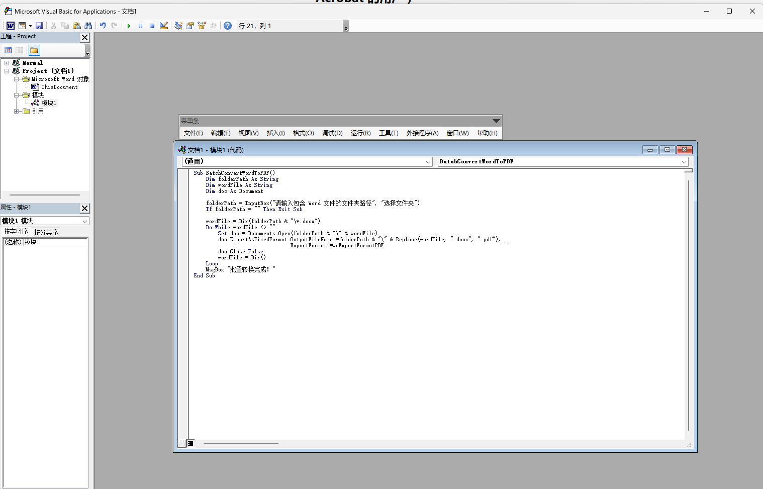Open the 帮助(H) menu
763x489 pixels.
point(487,133)
